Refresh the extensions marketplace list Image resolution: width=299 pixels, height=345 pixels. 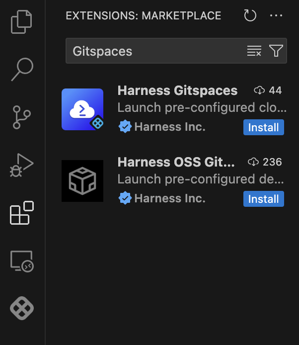coord(250,16)
